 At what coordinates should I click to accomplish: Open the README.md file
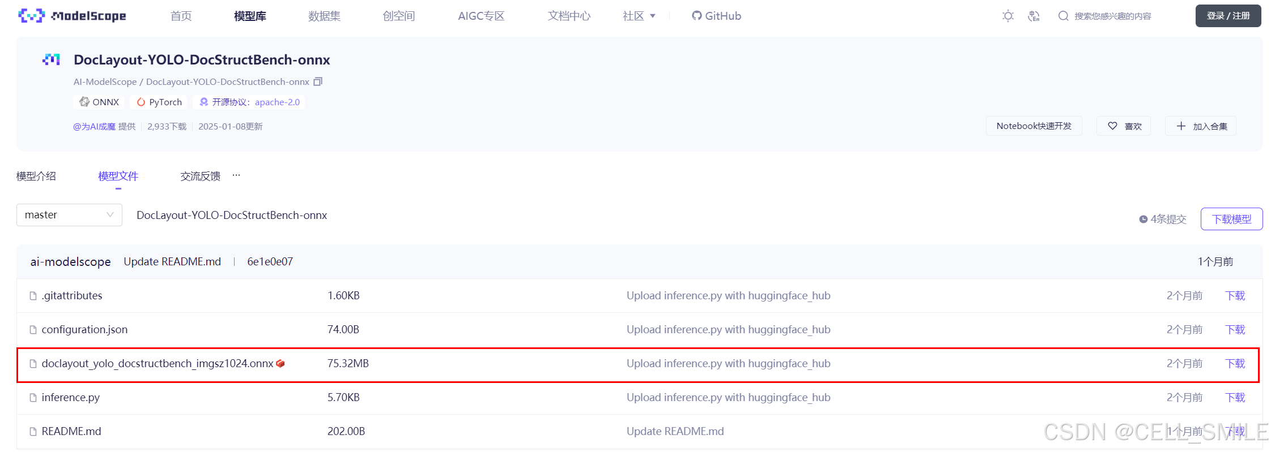pos(71,431)
